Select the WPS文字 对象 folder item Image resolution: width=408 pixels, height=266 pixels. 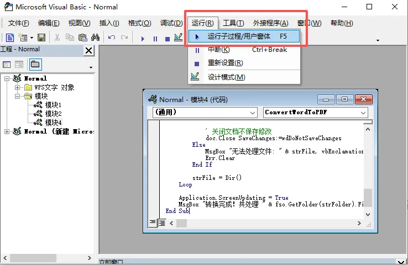[54, 87]
